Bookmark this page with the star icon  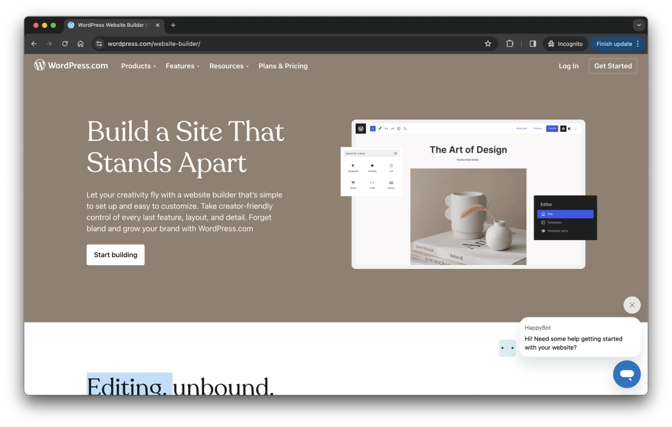click(x=488, y=44)
